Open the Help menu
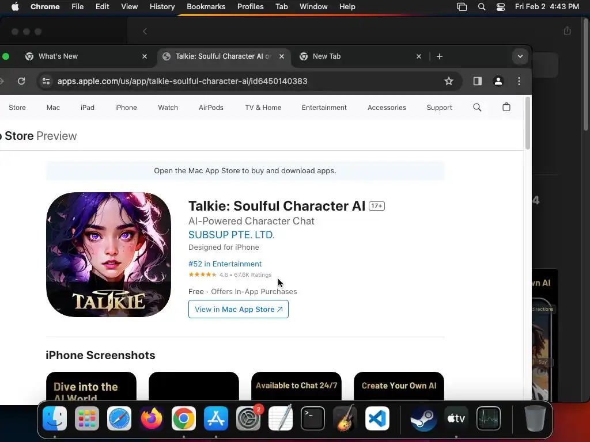The image size is (590, 442). [347, 7]
